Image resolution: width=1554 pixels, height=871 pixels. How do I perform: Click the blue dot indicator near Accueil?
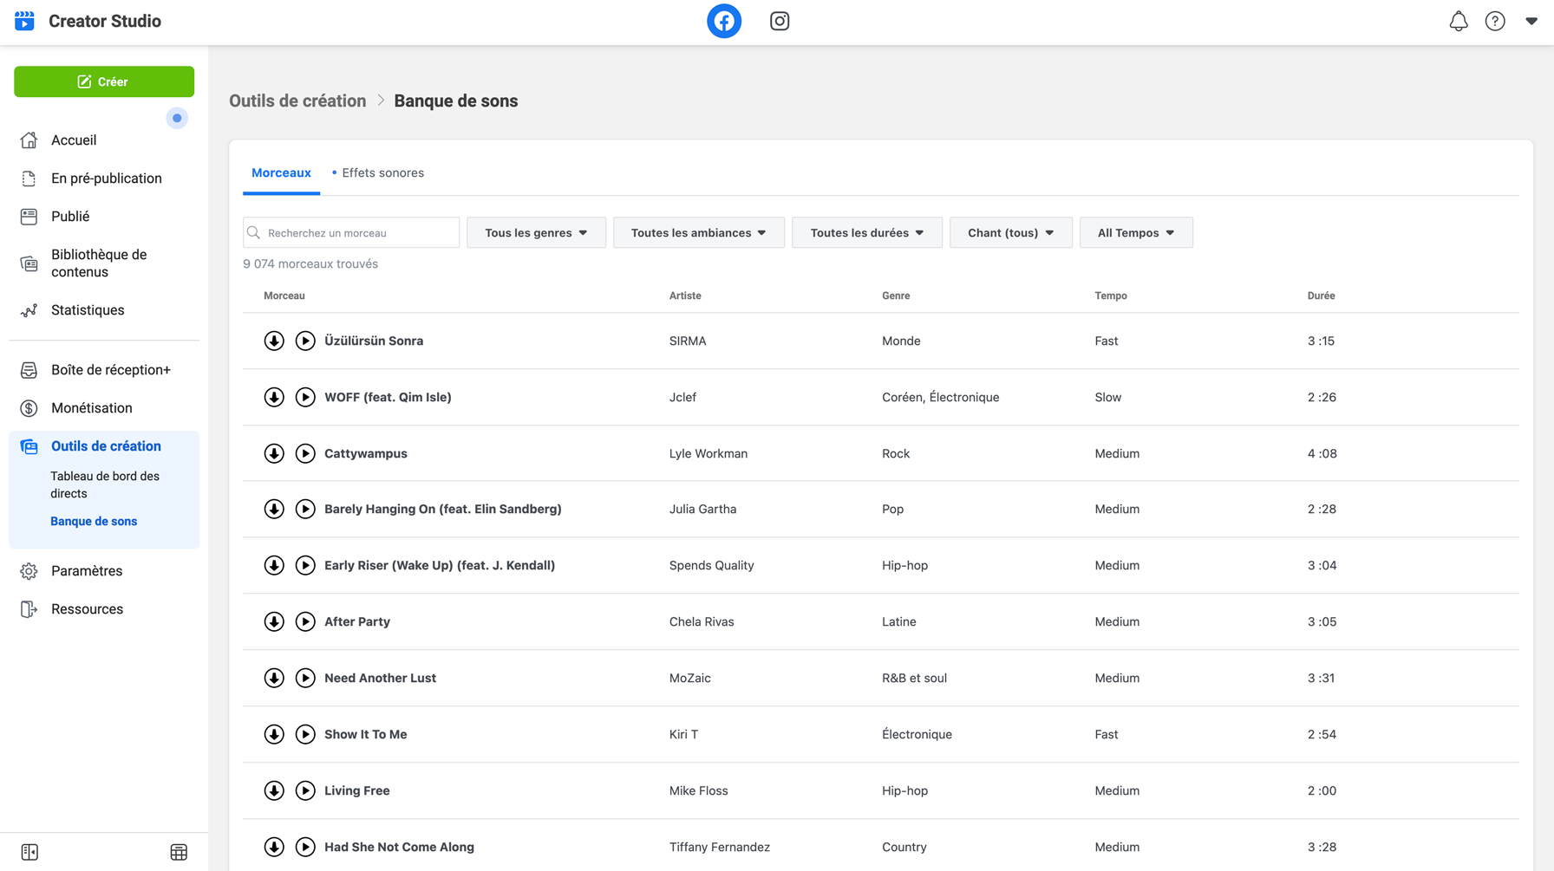pyautogui.click(x=177, y=118)
